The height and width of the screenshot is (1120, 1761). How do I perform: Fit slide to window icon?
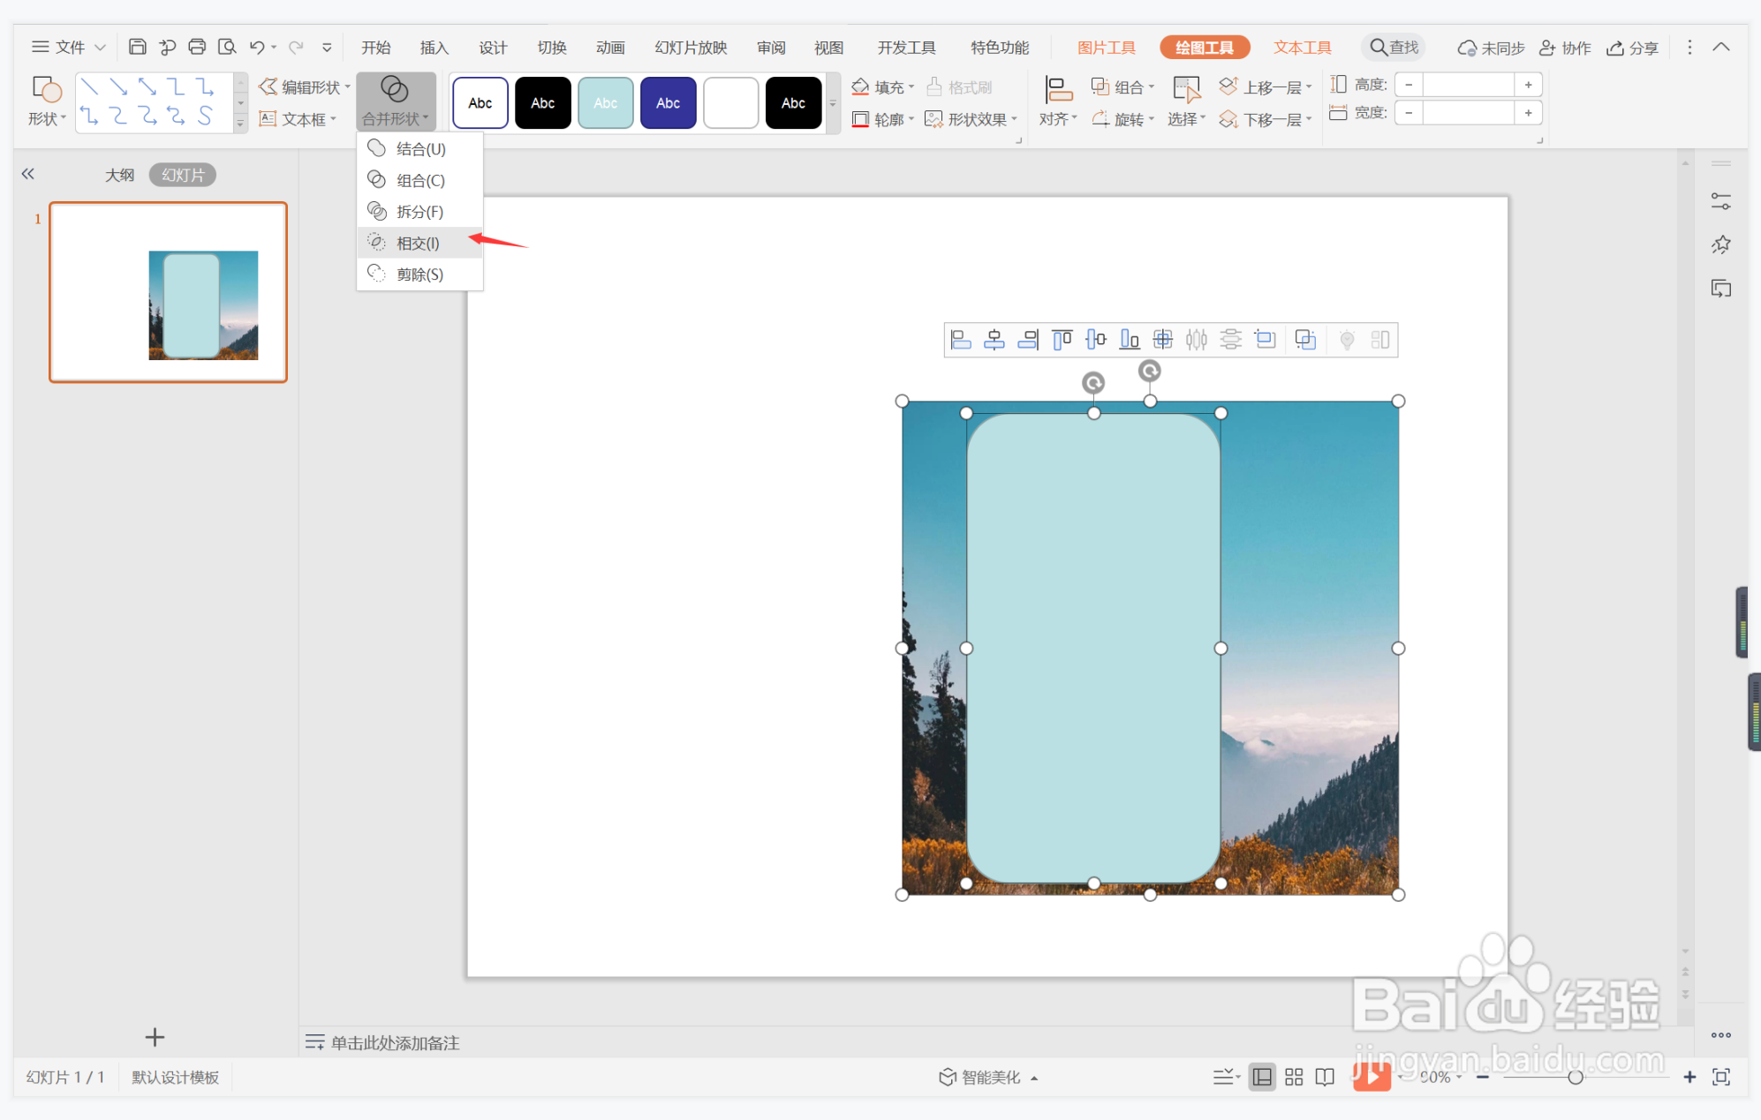(1721, 1077)
